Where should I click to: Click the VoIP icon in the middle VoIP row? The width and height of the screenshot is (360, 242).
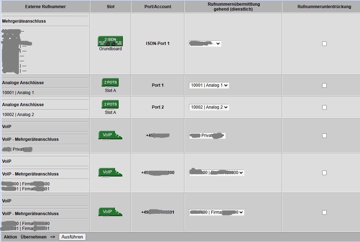point(110,172)
